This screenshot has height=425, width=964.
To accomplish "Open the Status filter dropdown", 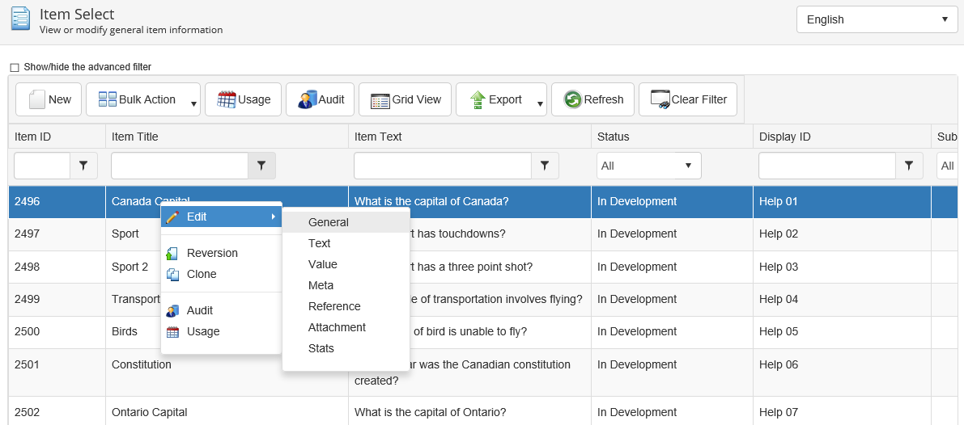I will click(648, 166).
